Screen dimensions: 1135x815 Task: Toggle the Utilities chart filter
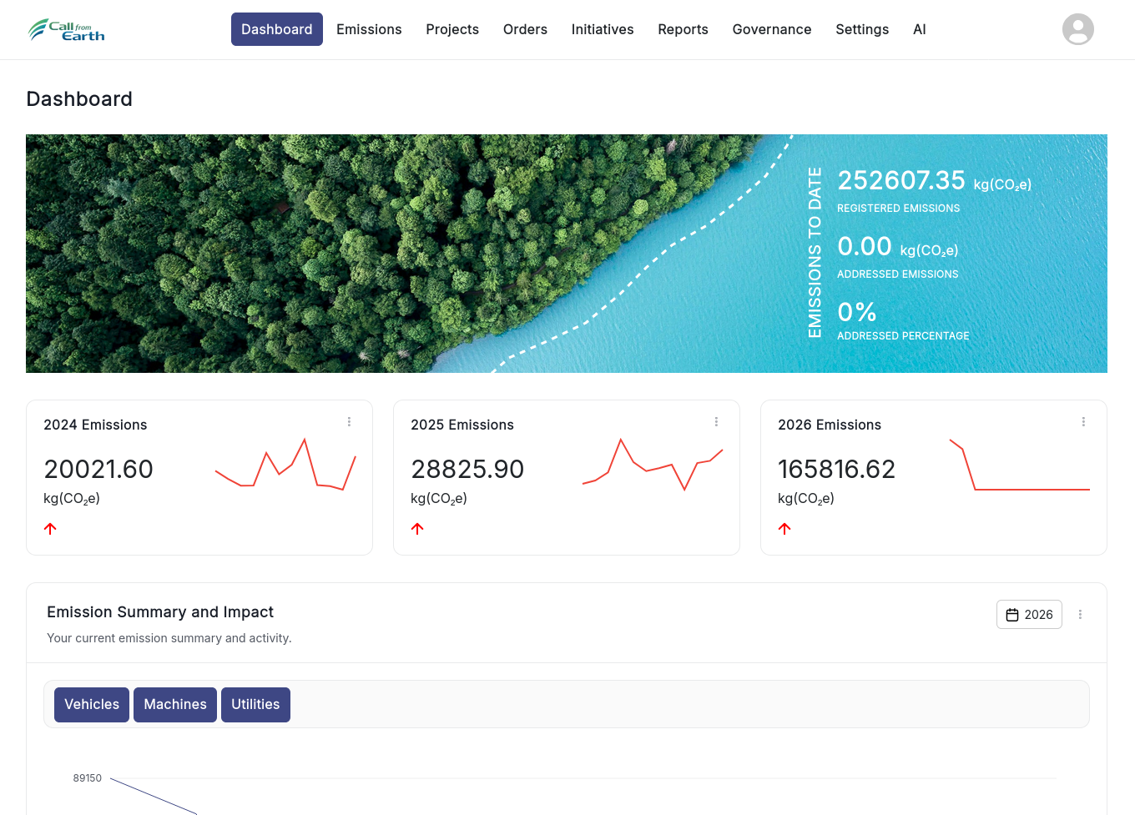pyautogui.click(x=255, y=705)
